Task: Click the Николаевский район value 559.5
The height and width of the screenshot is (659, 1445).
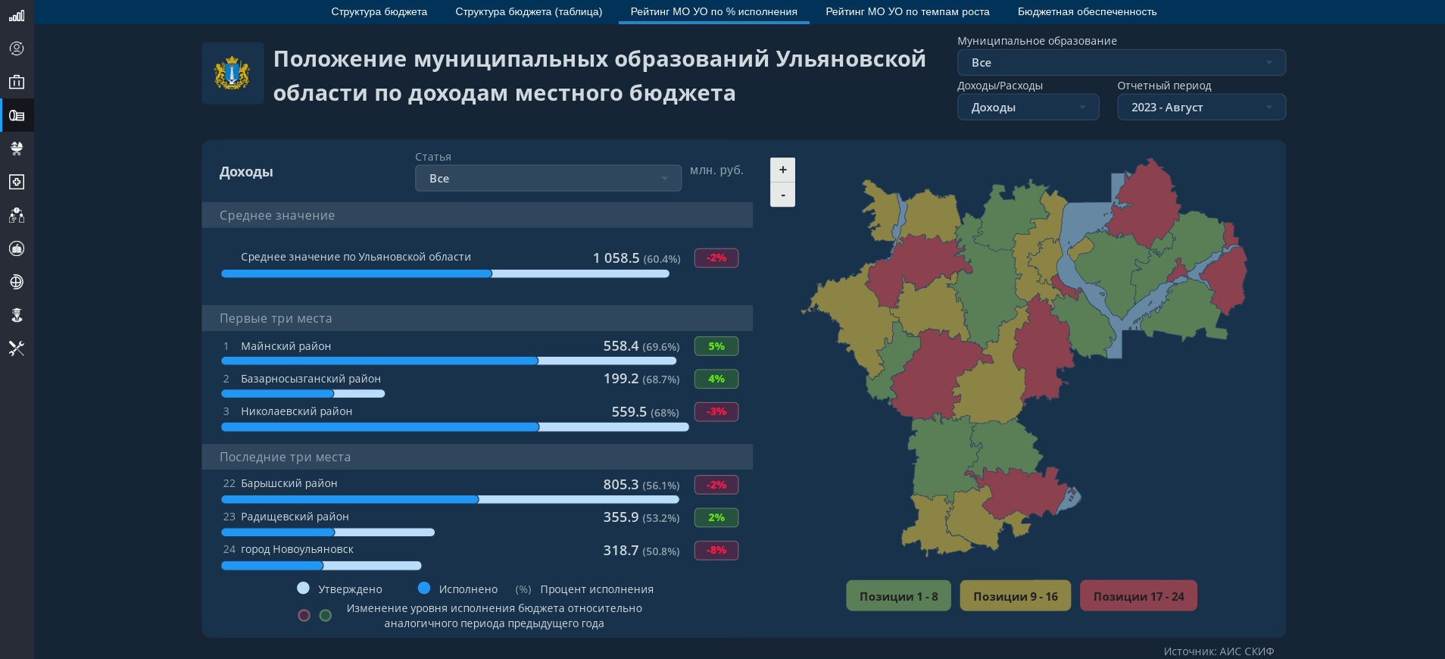Action: [629, 412]
